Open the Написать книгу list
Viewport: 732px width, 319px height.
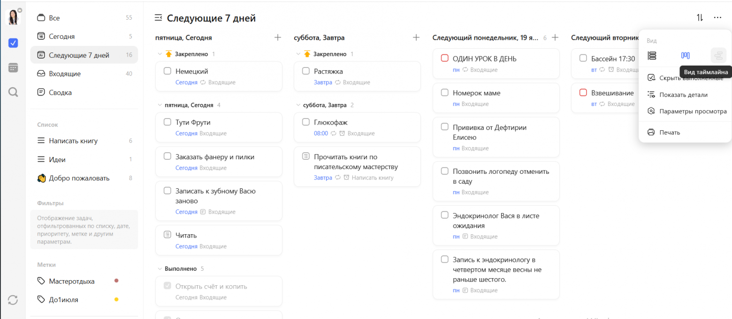pos(73,141)
